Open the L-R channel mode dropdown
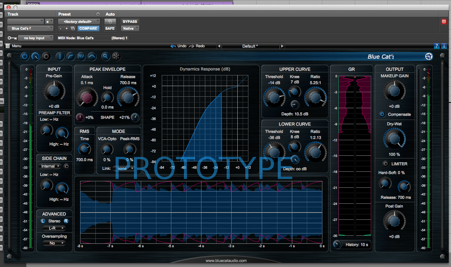451x267 pixels. [54, 228]
